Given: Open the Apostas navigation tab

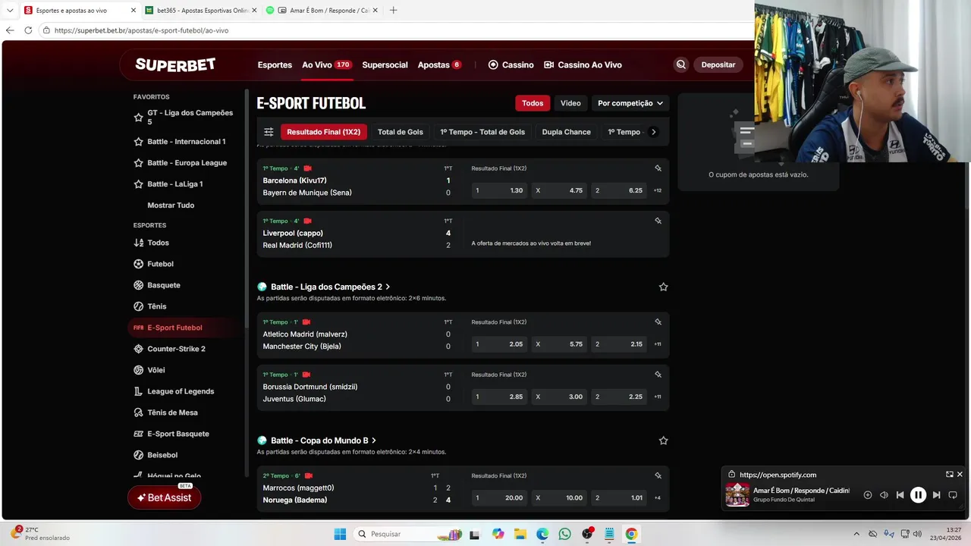Looking at the screenshot, I should coord(439,65).
